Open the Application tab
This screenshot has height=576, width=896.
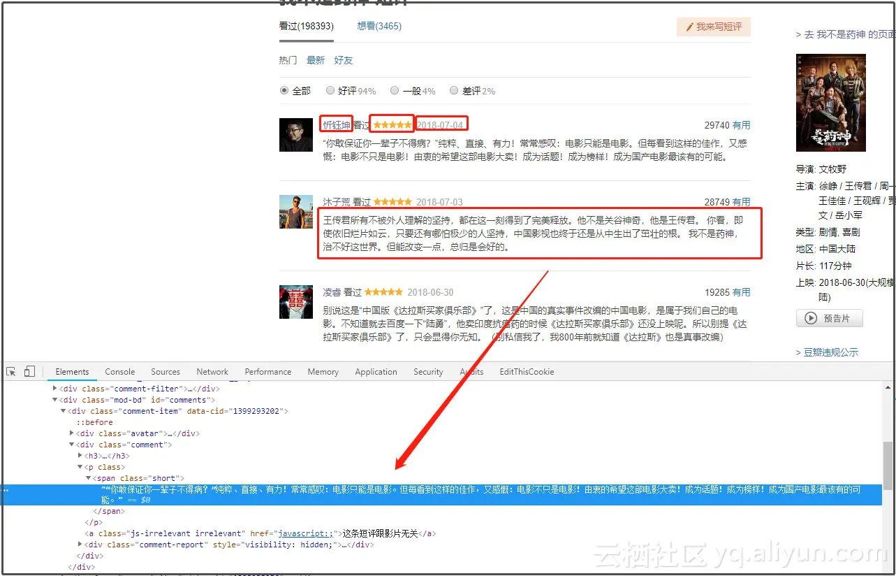376,371
